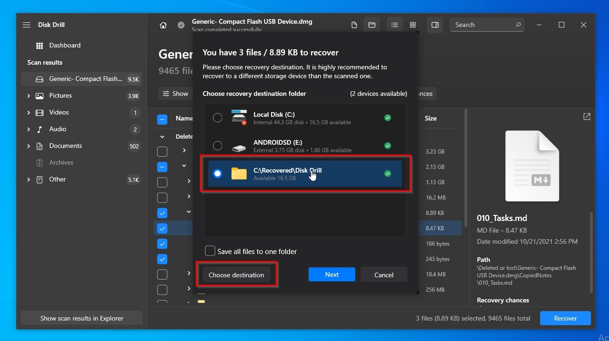Screen dimensions: 609x341
Task: Click green check next to Local Disk
Action: (x=388, y=118)
